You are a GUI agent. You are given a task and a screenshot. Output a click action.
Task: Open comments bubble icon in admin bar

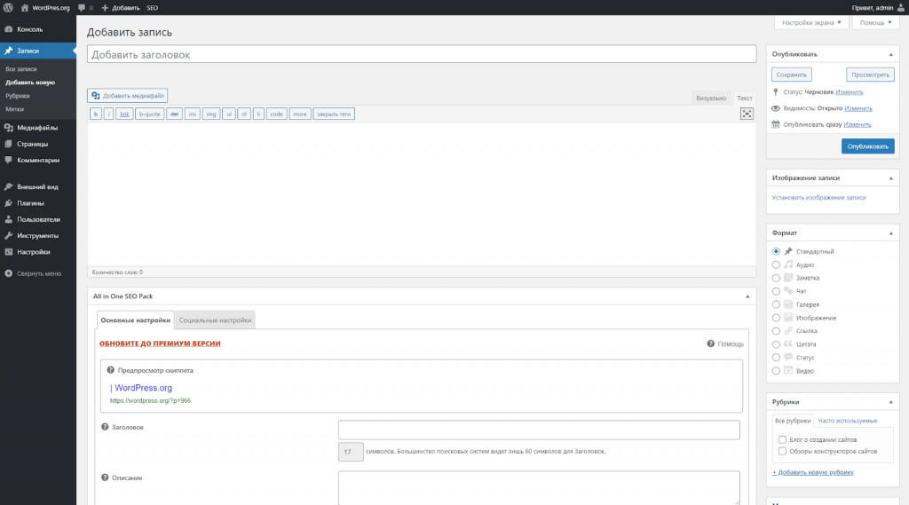click(x=83, y=7)
